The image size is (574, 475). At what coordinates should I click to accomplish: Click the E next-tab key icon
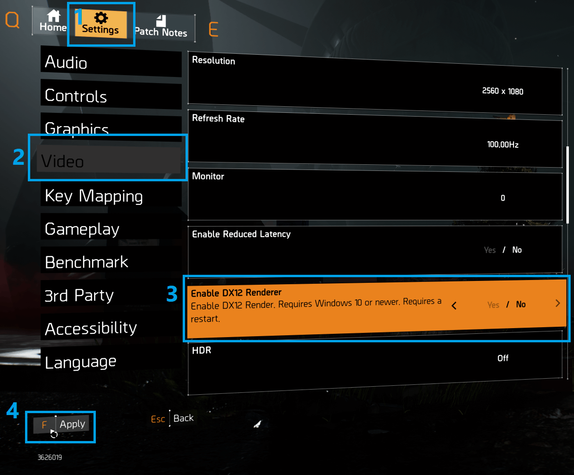click(213, 30)
